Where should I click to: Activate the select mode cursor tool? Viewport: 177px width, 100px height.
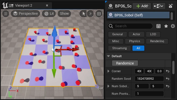83,14
